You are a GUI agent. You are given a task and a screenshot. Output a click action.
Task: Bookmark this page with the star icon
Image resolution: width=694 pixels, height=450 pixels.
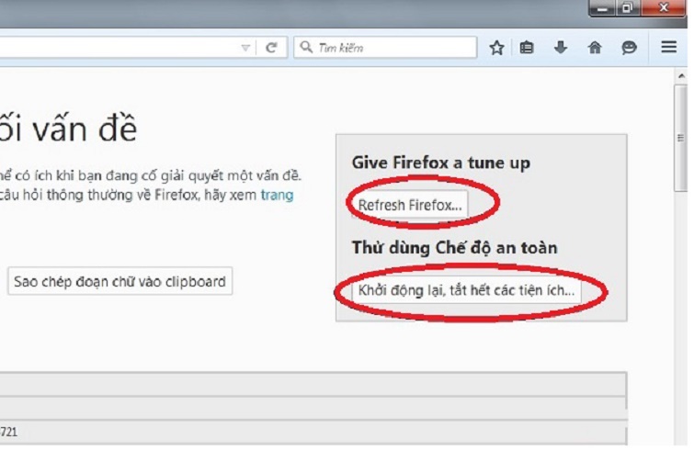(496, 48)
